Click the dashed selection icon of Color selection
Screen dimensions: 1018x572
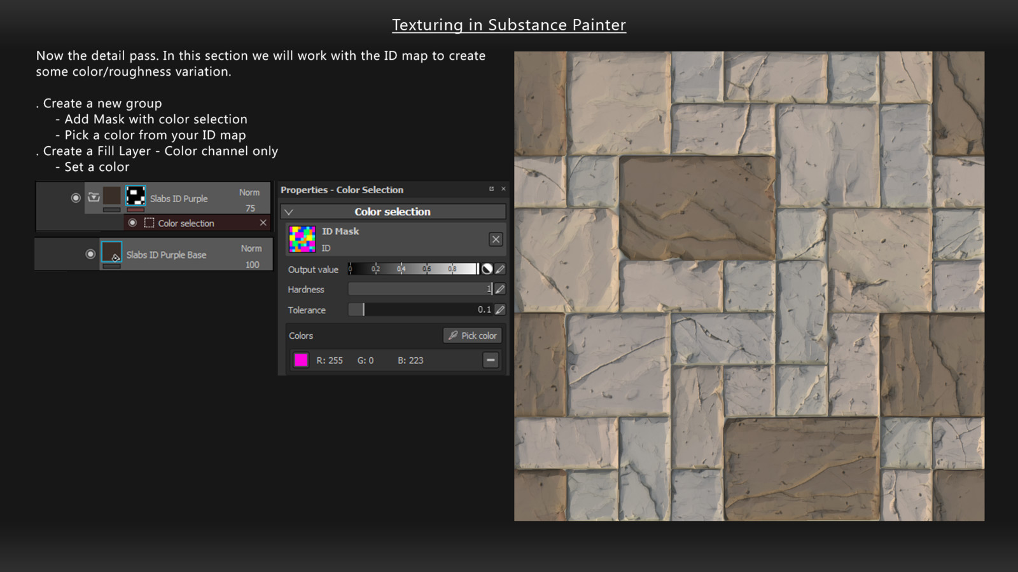pos(150,222)
